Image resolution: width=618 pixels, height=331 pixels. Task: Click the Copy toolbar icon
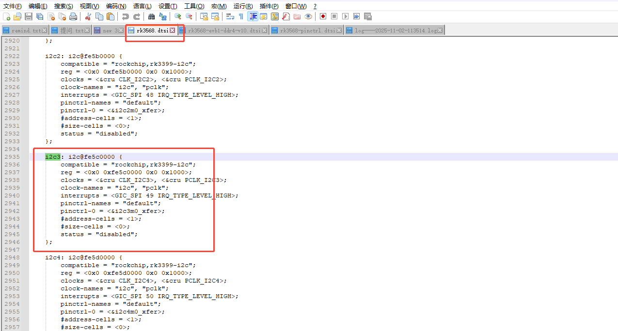click(99, 16)
